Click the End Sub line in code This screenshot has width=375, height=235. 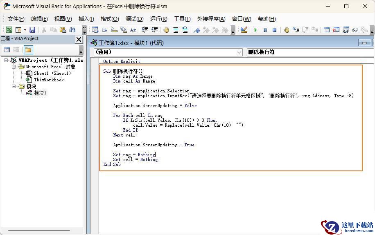112,164
